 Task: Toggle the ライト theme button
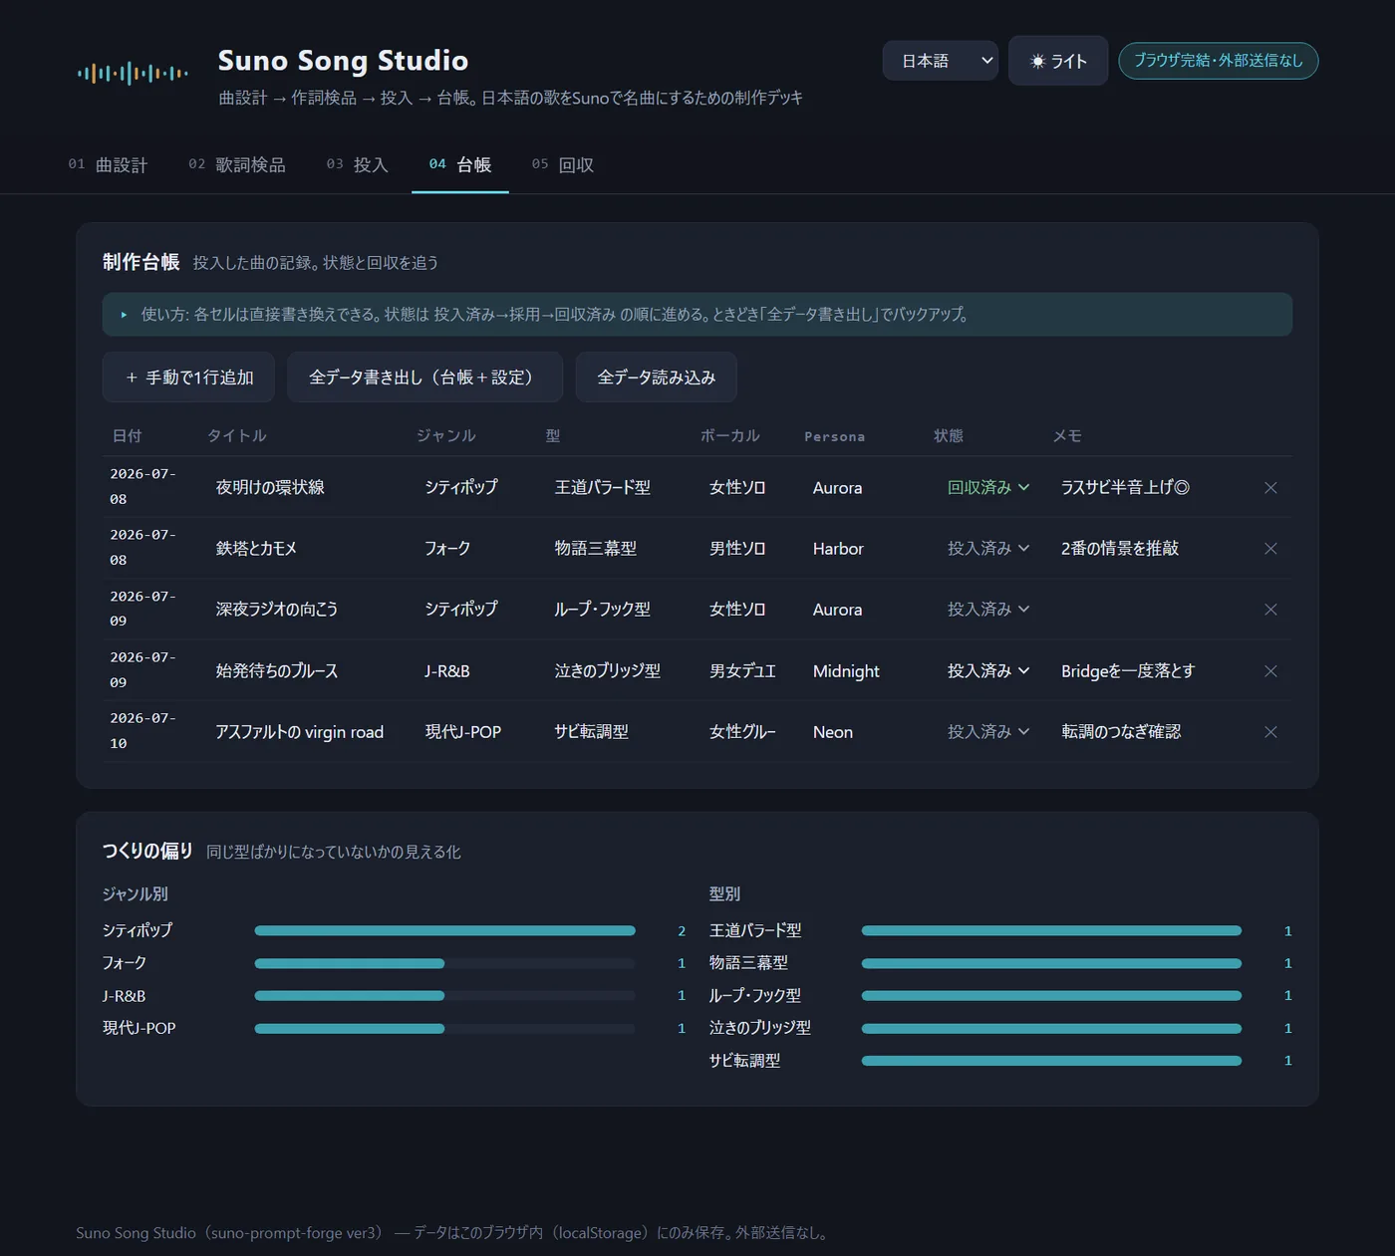click(x=1058, y=61)
